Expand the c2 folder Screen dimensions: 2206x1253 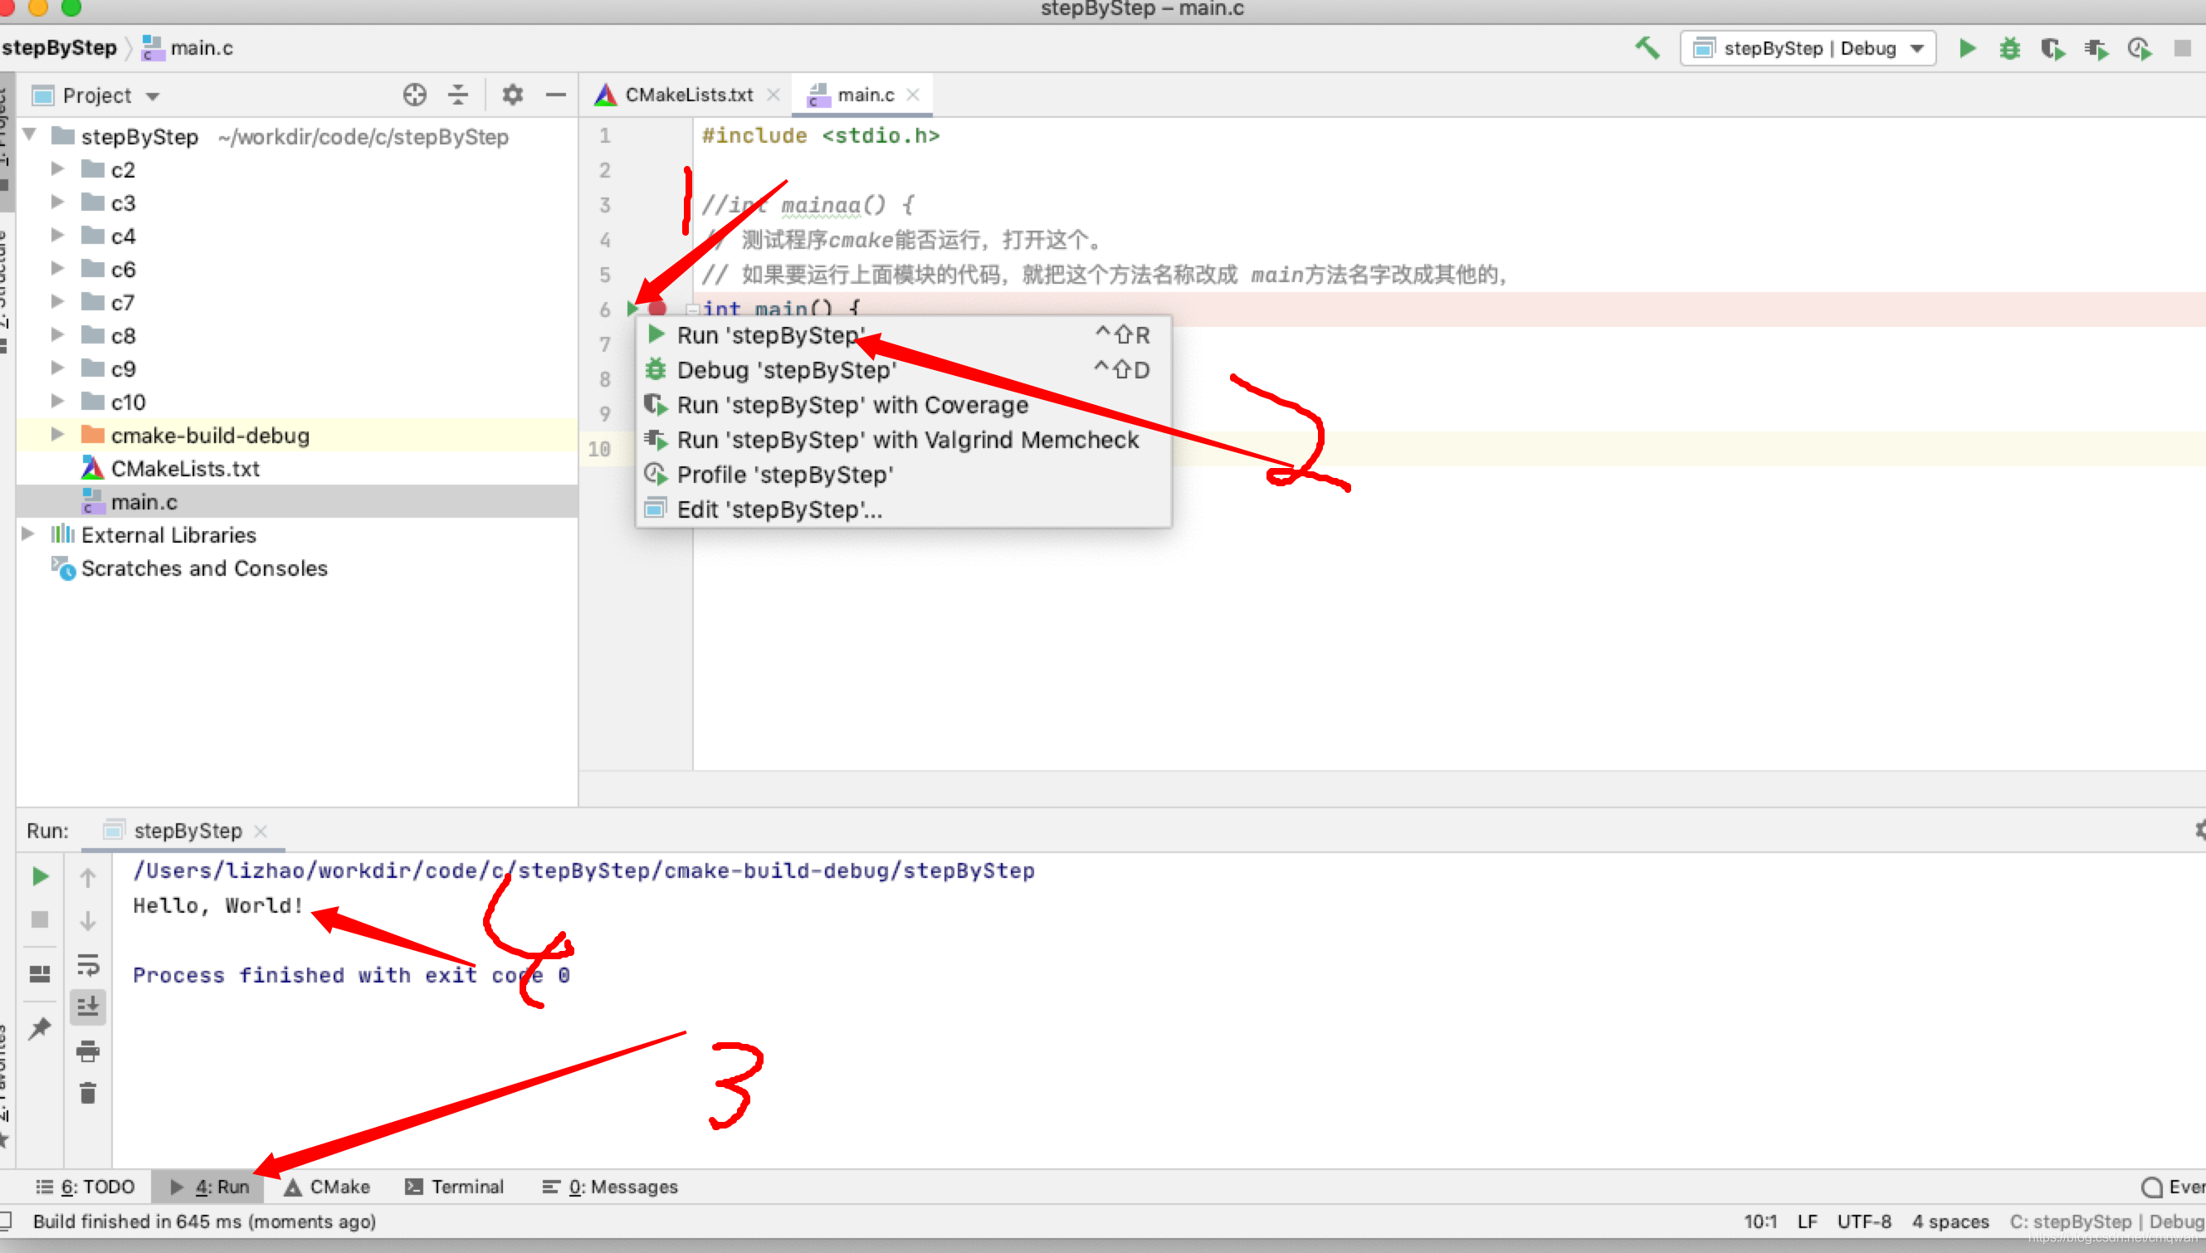click(56, 168)
